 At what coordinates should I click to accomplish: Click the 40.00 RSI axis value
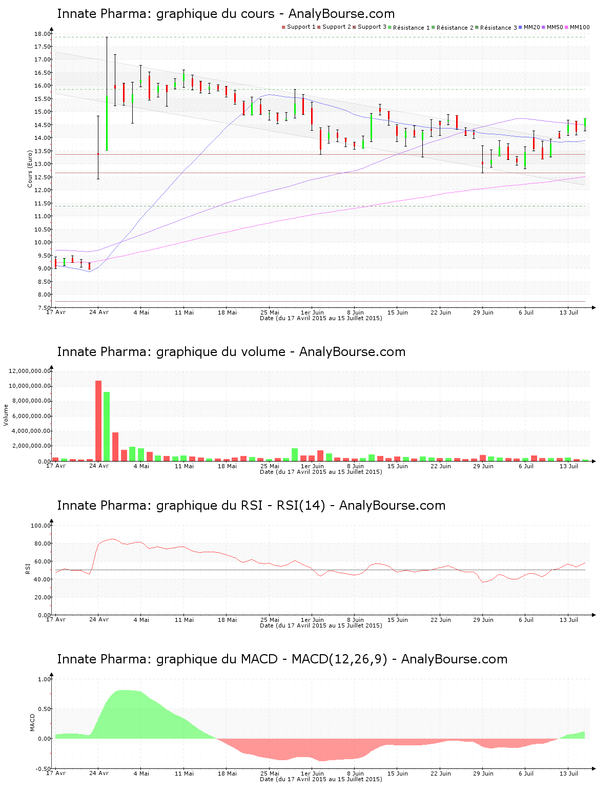(43, 579)
